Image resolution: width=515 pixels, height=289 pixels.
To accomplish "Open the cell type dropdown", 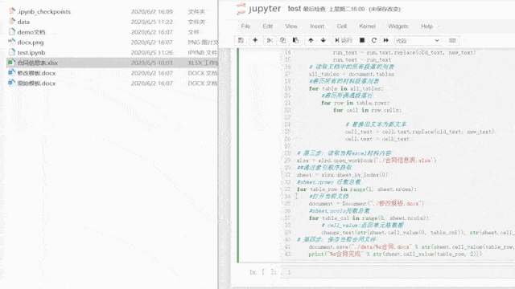I will pos(418,41).
